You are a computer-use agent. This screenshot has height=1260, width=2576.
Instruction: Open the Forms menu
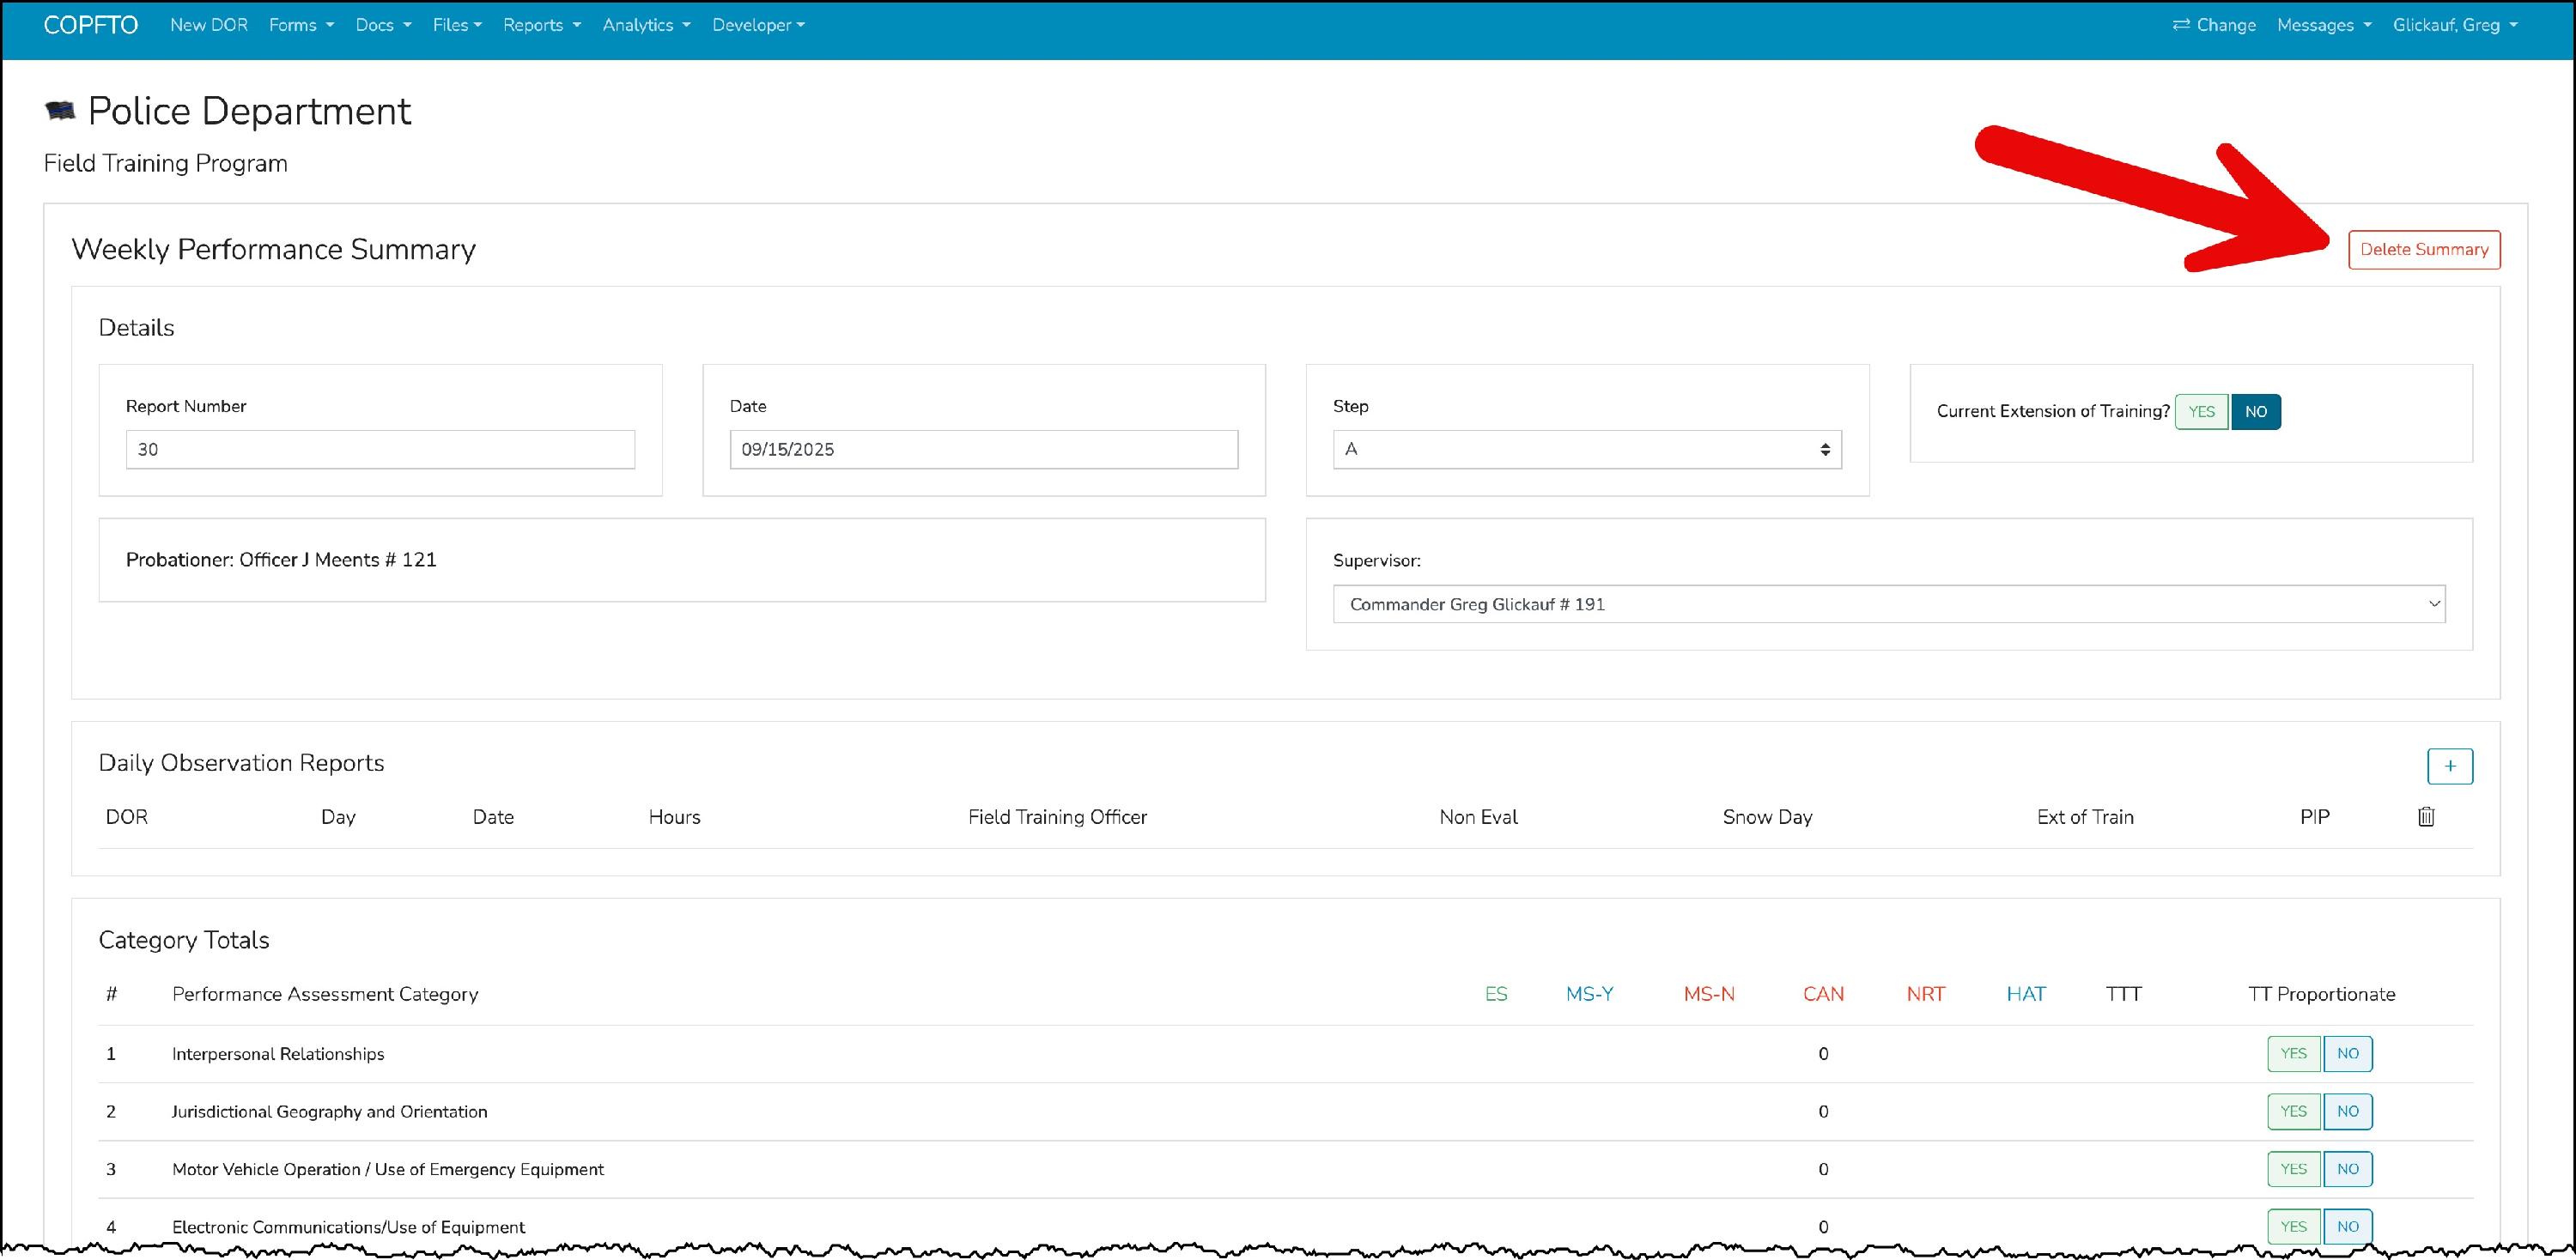[x=300, y=25]
